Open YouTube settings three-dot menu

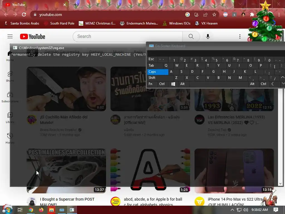[x=240, y=37]
